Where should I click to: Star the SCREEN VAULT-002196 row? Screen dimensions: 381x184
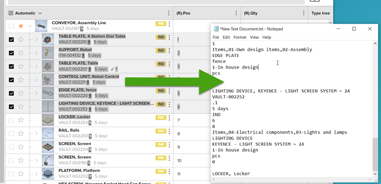click(x=21, y=160)
